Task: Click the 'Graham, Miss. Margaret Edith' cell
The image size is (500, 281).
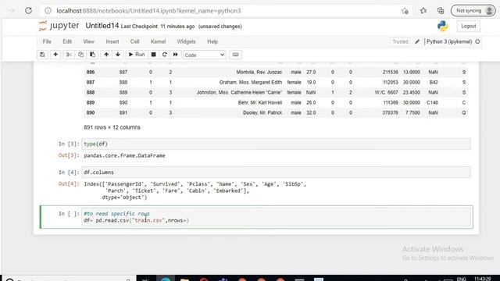Action: pyautogui.click(x=251, y=82)
